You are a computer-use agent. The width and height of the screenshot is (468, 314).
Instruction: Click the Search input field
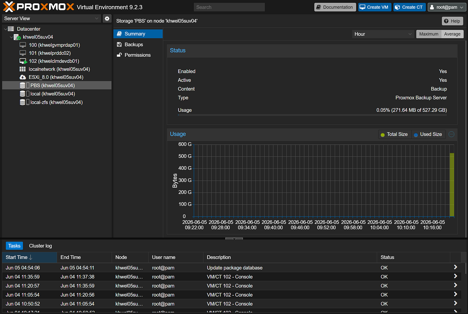pyautogui.click(x=229, y=7)
